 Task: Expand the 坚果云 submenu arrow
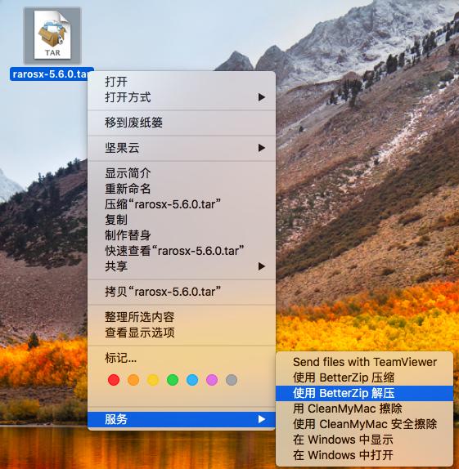pyautogui.click(x=262, y=148)
